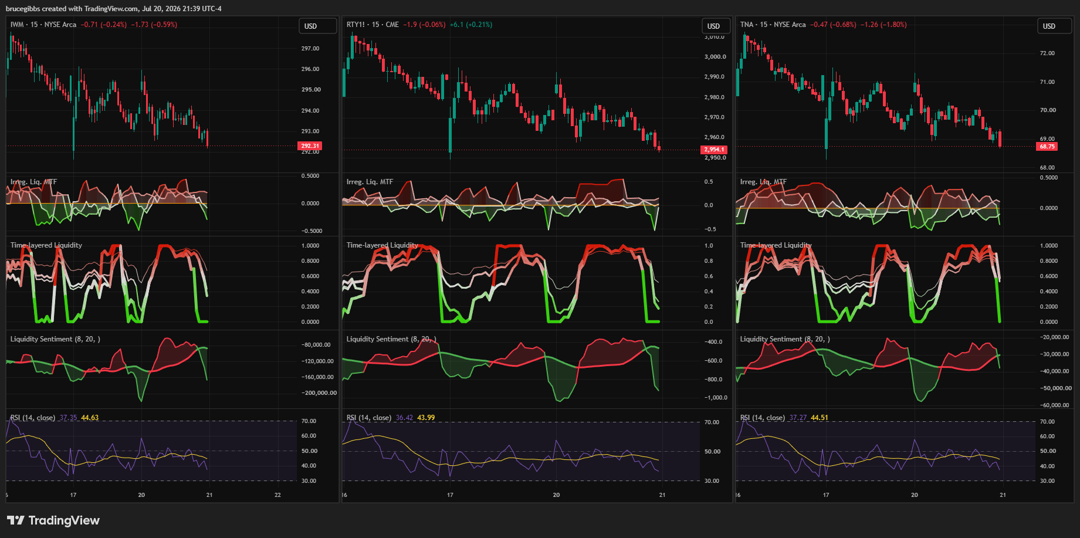Open the USD currency selector on RTY1! chart
This screenshot has width=1080, height=538.
point(716,26)
